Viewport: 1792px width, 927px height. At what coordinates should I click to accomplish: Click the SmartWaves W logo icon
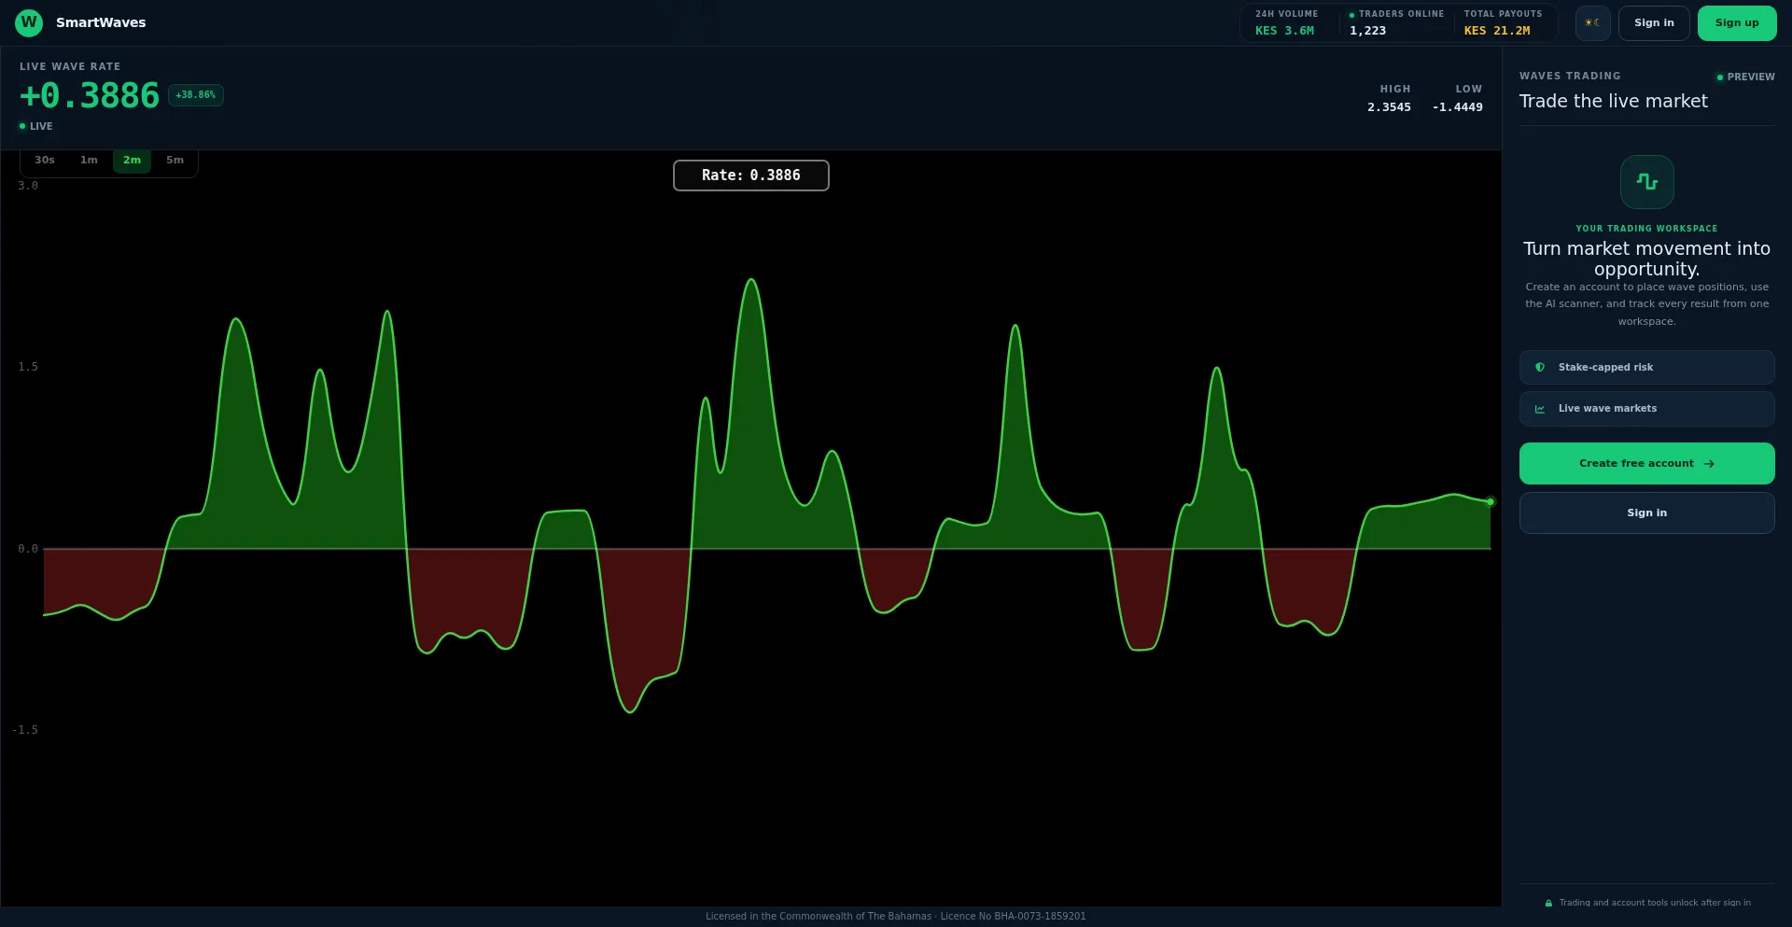pos(29,22)
